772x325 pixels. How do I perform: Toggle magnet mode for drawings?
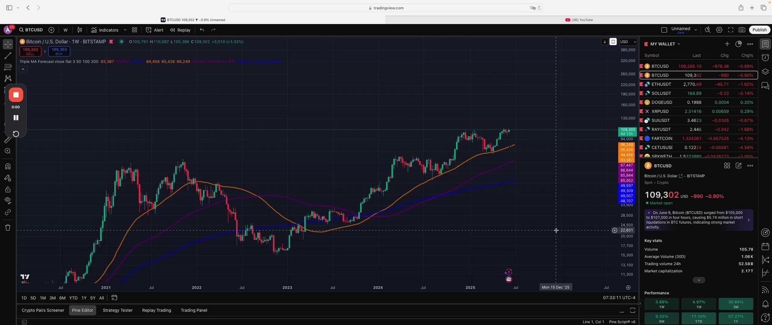8,167
